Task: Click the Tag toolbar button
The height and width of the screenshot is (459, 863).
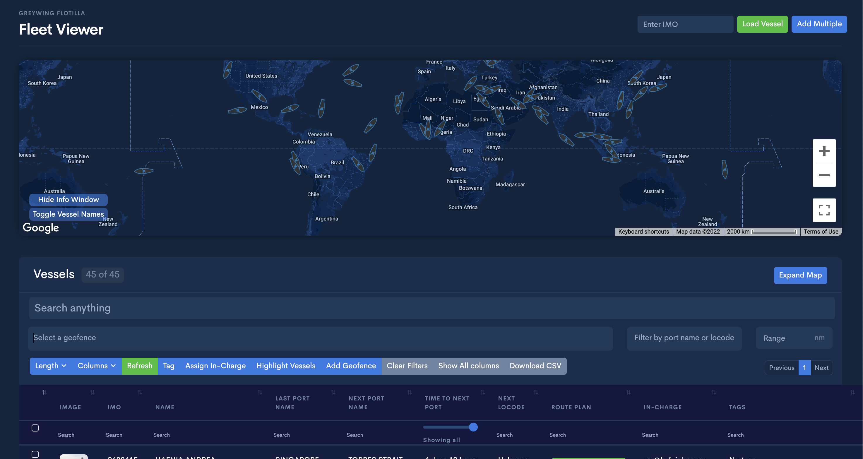Action: tap(169, 366)
